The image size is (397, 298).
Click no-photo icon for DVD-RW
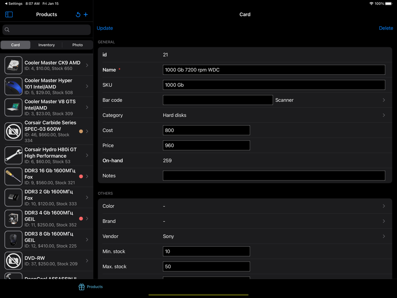13,261
